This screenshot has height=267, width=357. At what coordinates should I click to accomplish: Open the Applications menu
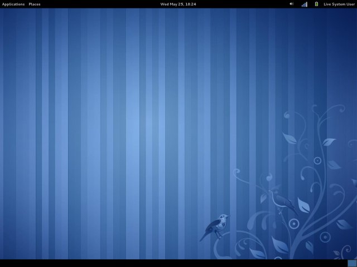13,4
